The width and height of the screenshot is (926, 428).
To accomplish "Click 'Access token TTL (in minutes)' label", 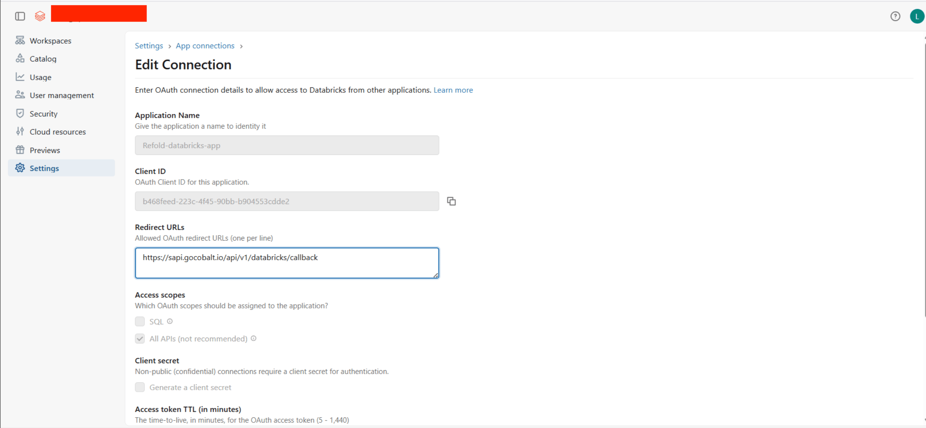I will click(x=188, y=409).
